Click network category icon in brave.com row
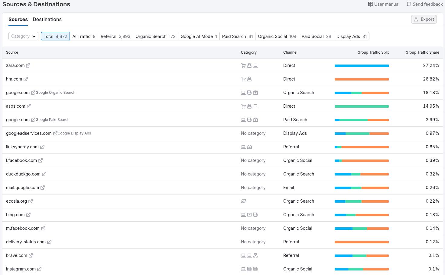 pyautogui.click(x=255, y=255)
